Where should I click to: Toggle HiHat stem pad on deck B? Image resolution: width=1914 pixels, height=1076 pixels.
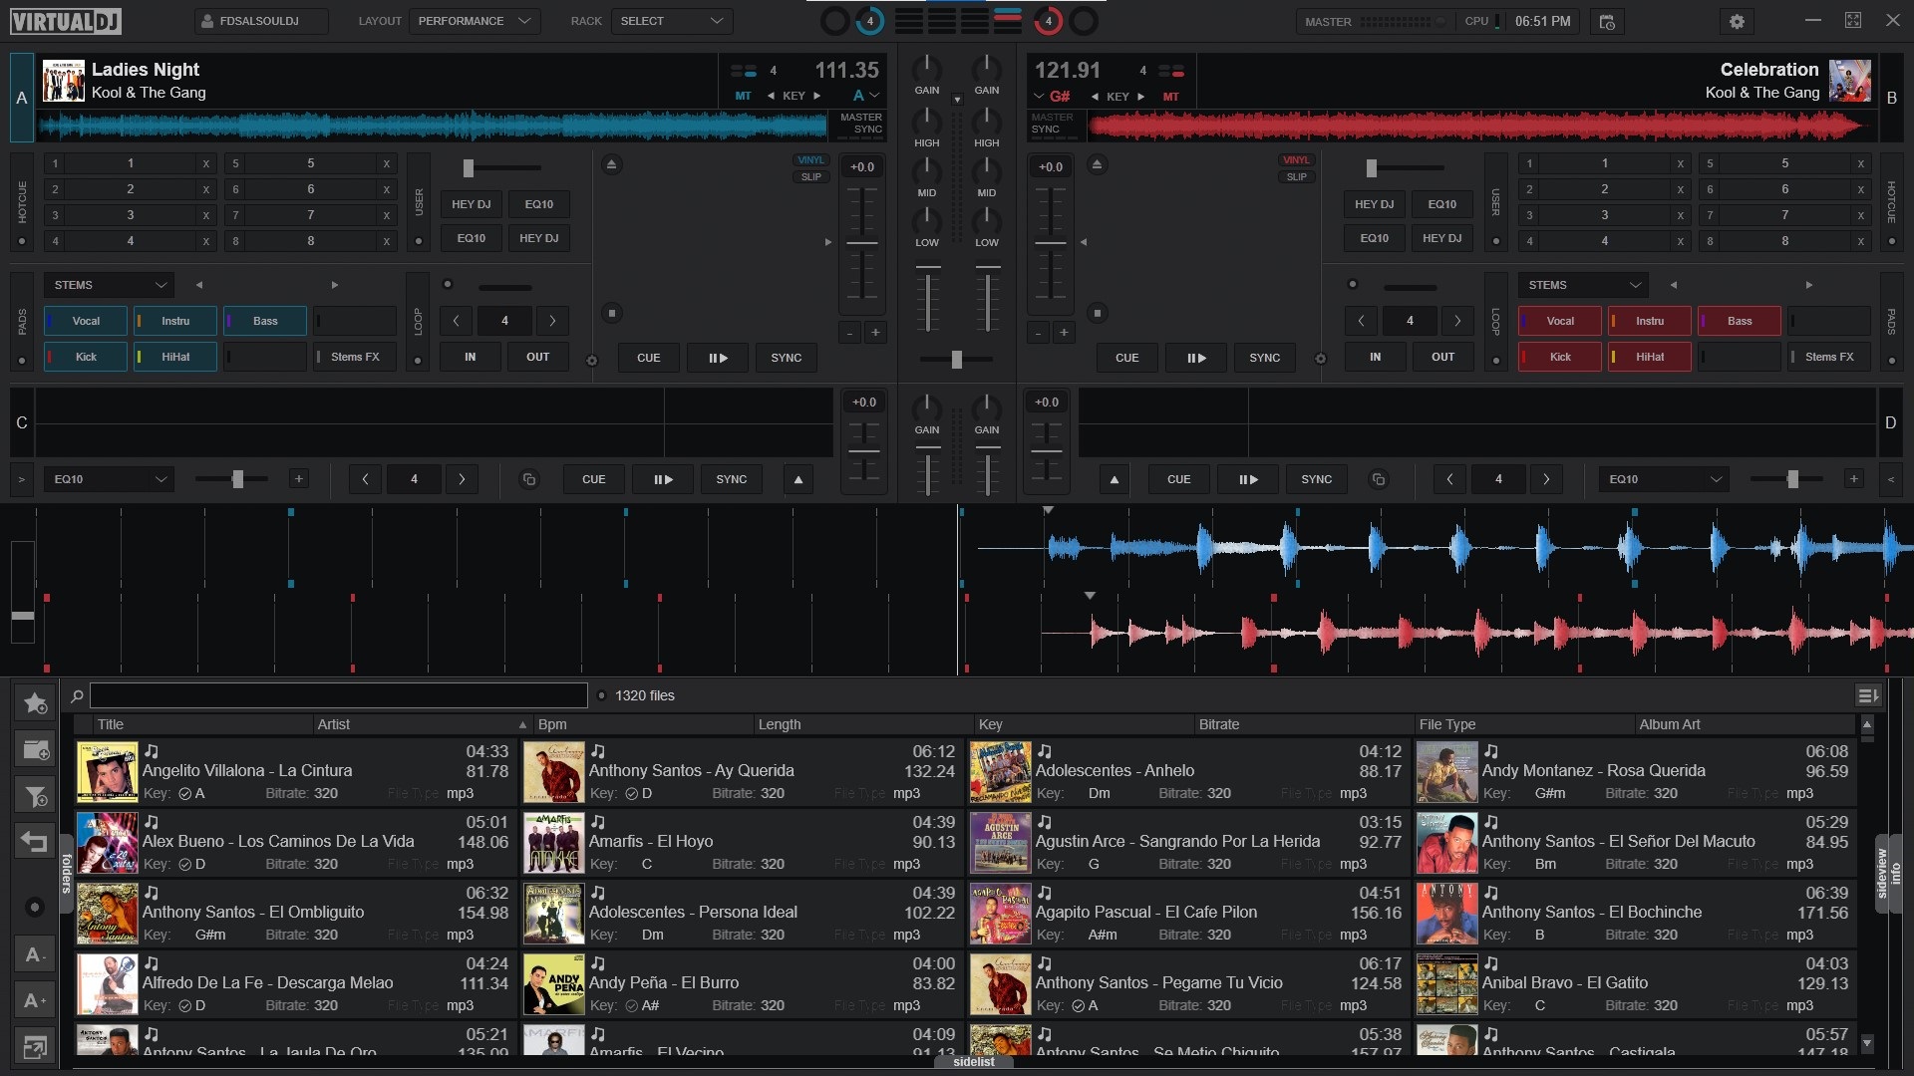(1649, 357)
